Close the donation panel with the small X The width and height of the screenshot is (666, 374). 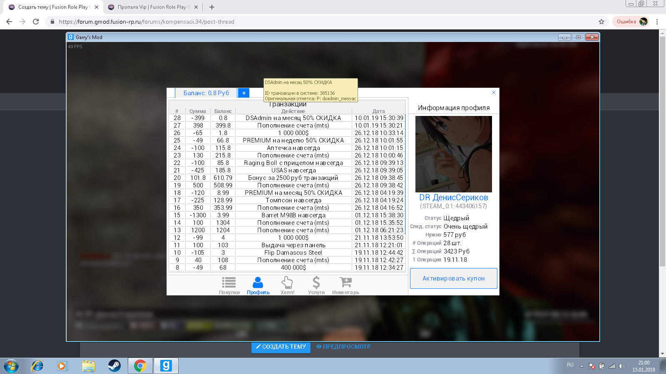[x=494, y=93]
